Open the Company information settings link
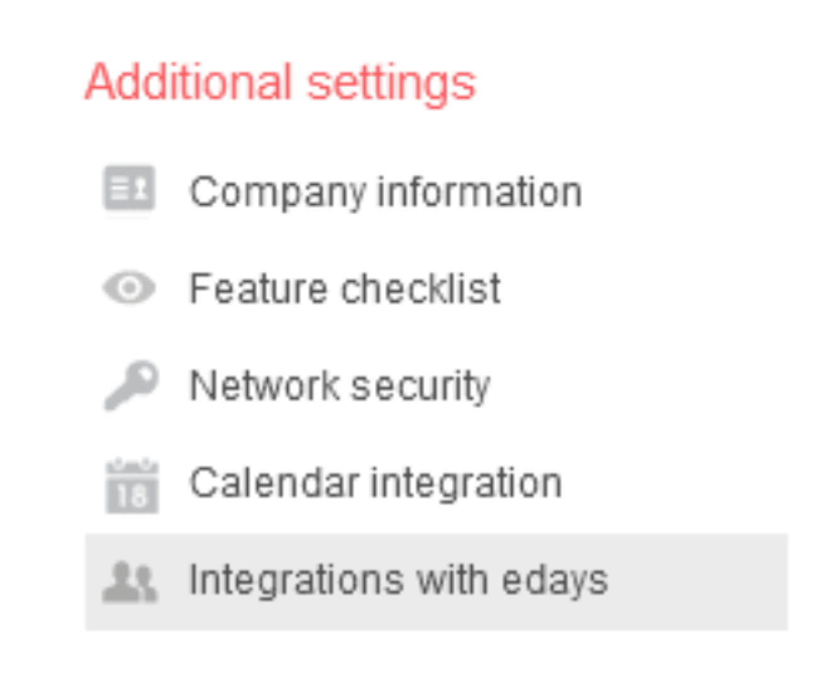Screen dimensions: 826x677 point(385,191)
